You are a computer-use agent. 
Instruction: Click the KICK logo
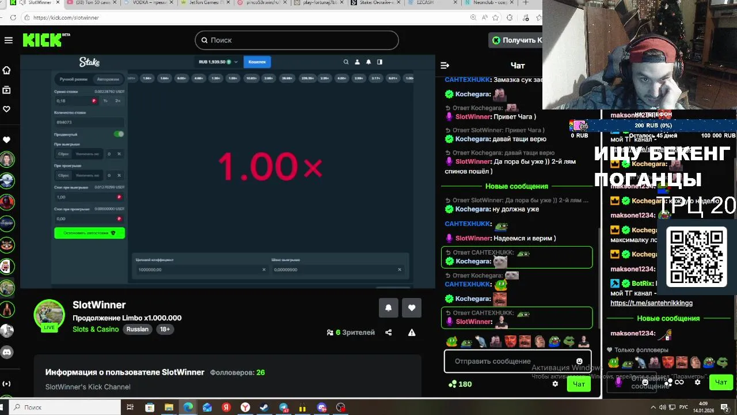(43, 40)
